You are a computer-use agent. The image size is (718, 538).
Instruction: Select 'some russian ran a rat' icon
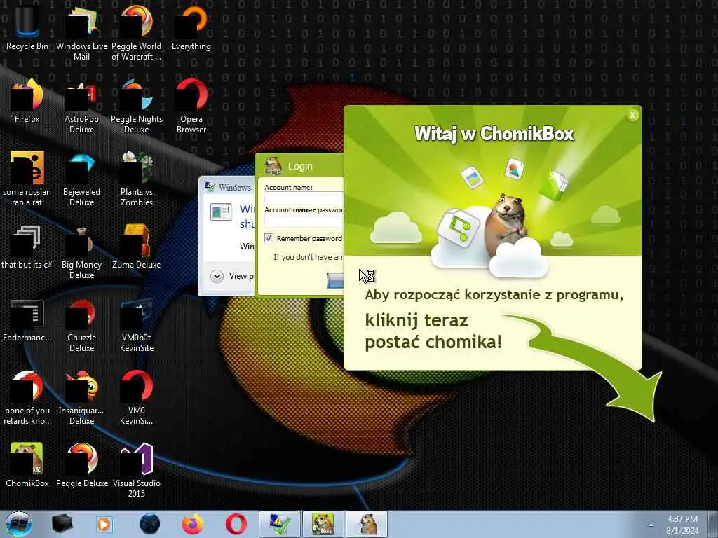pyautogui.click(x=27, y=179)
